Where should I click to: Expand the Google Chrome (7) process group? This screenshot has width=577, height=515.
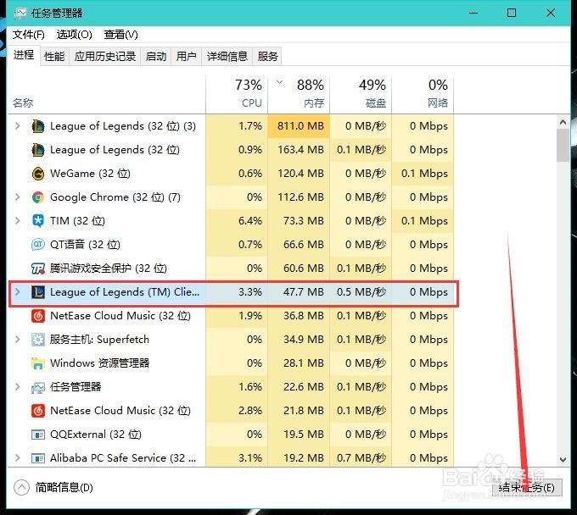17,197
